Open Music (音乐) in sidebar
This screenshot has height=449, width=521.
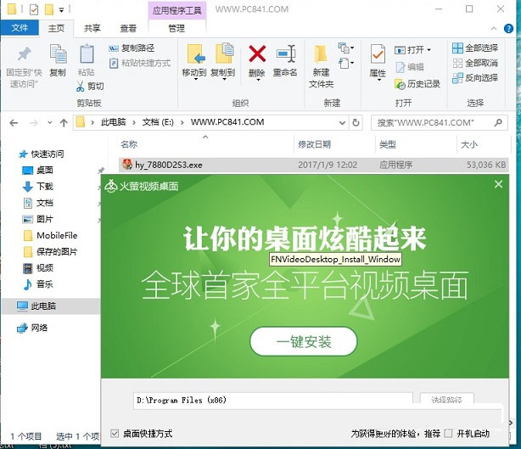pyautogui.click(x=38, y=284)
